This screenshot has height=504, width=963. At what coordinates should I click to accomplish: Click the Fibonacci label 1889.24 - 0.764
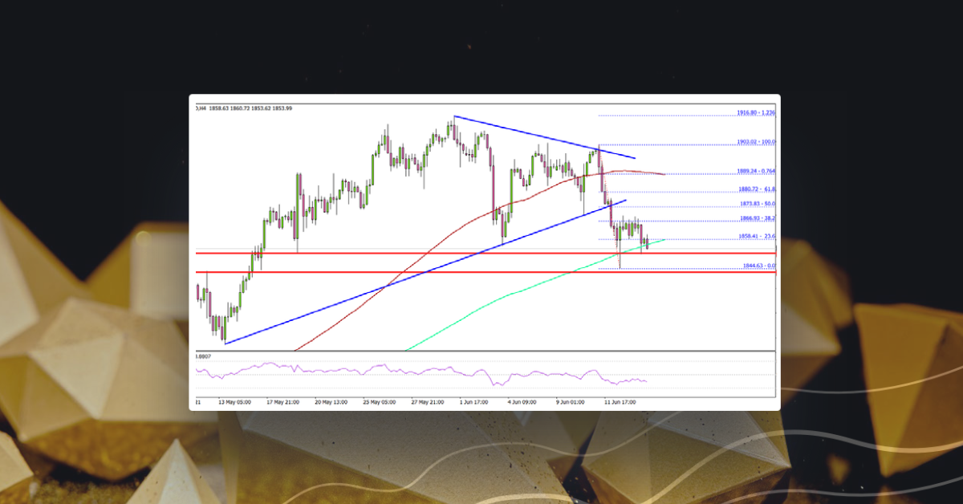pos(755,170)
